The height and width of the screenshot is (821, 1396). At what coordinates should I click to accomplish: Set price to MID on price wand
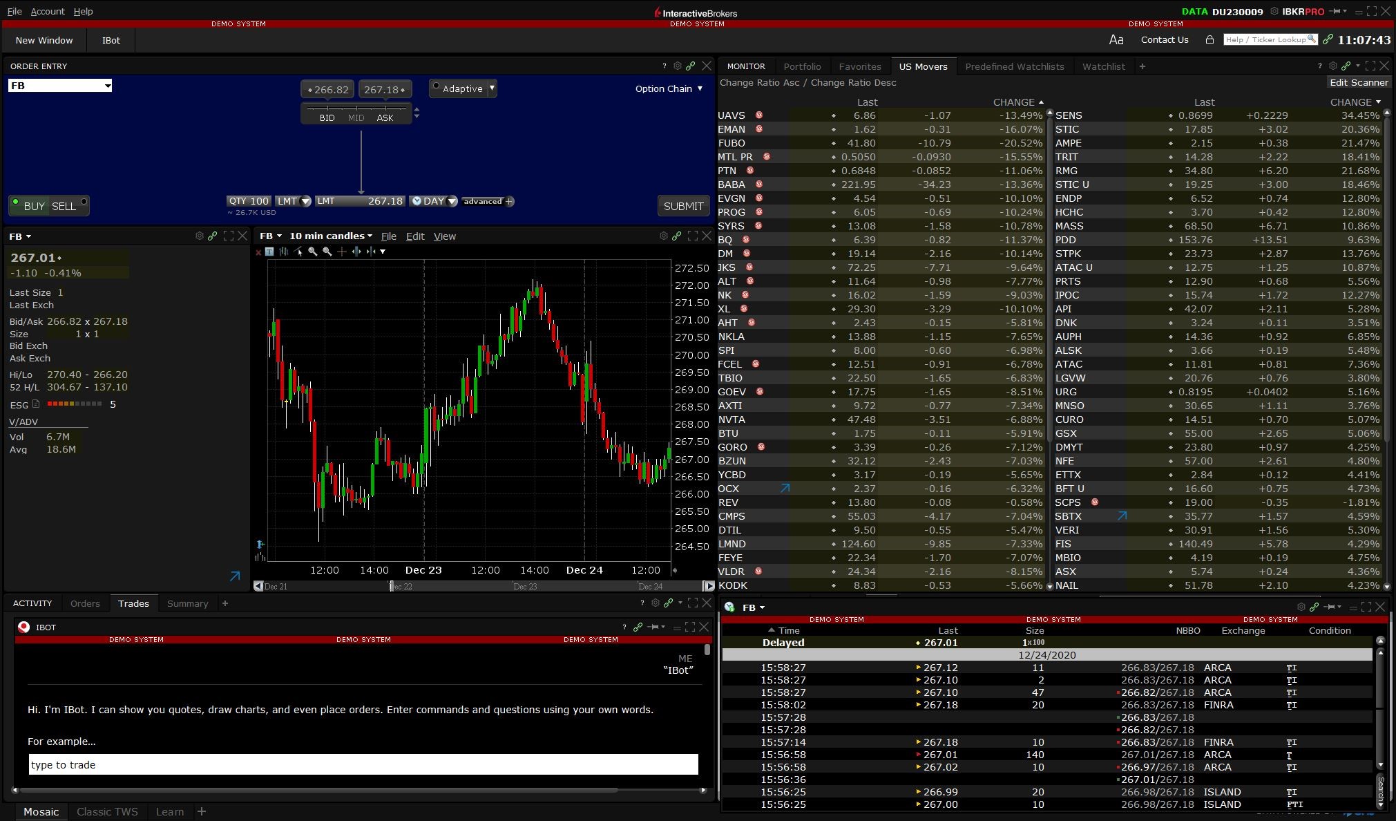[356, 117]
